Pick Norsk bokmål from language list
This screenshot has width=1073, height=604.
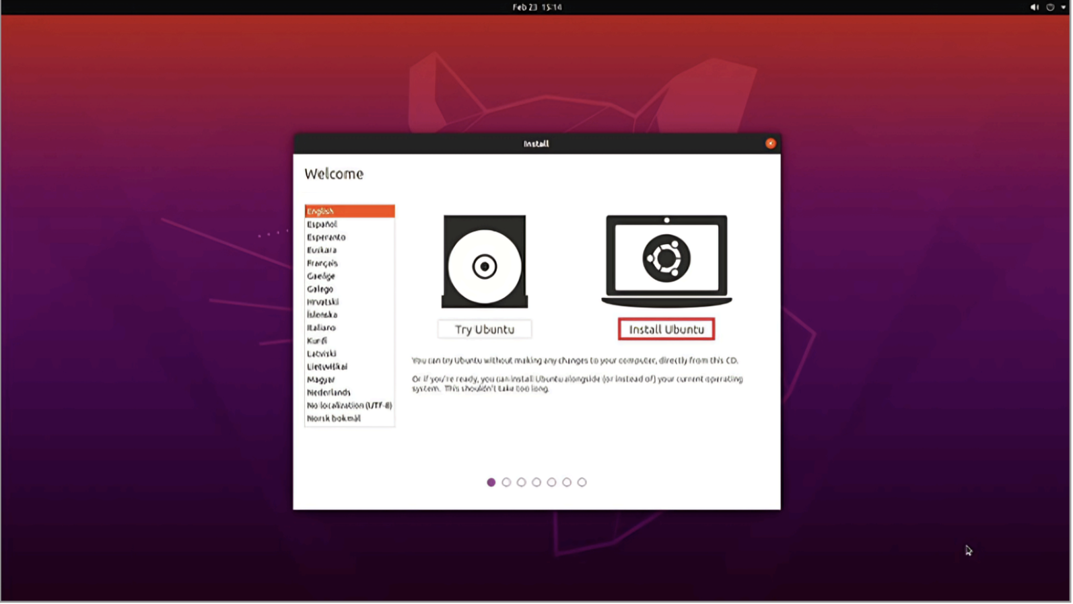tap(333, 418)
